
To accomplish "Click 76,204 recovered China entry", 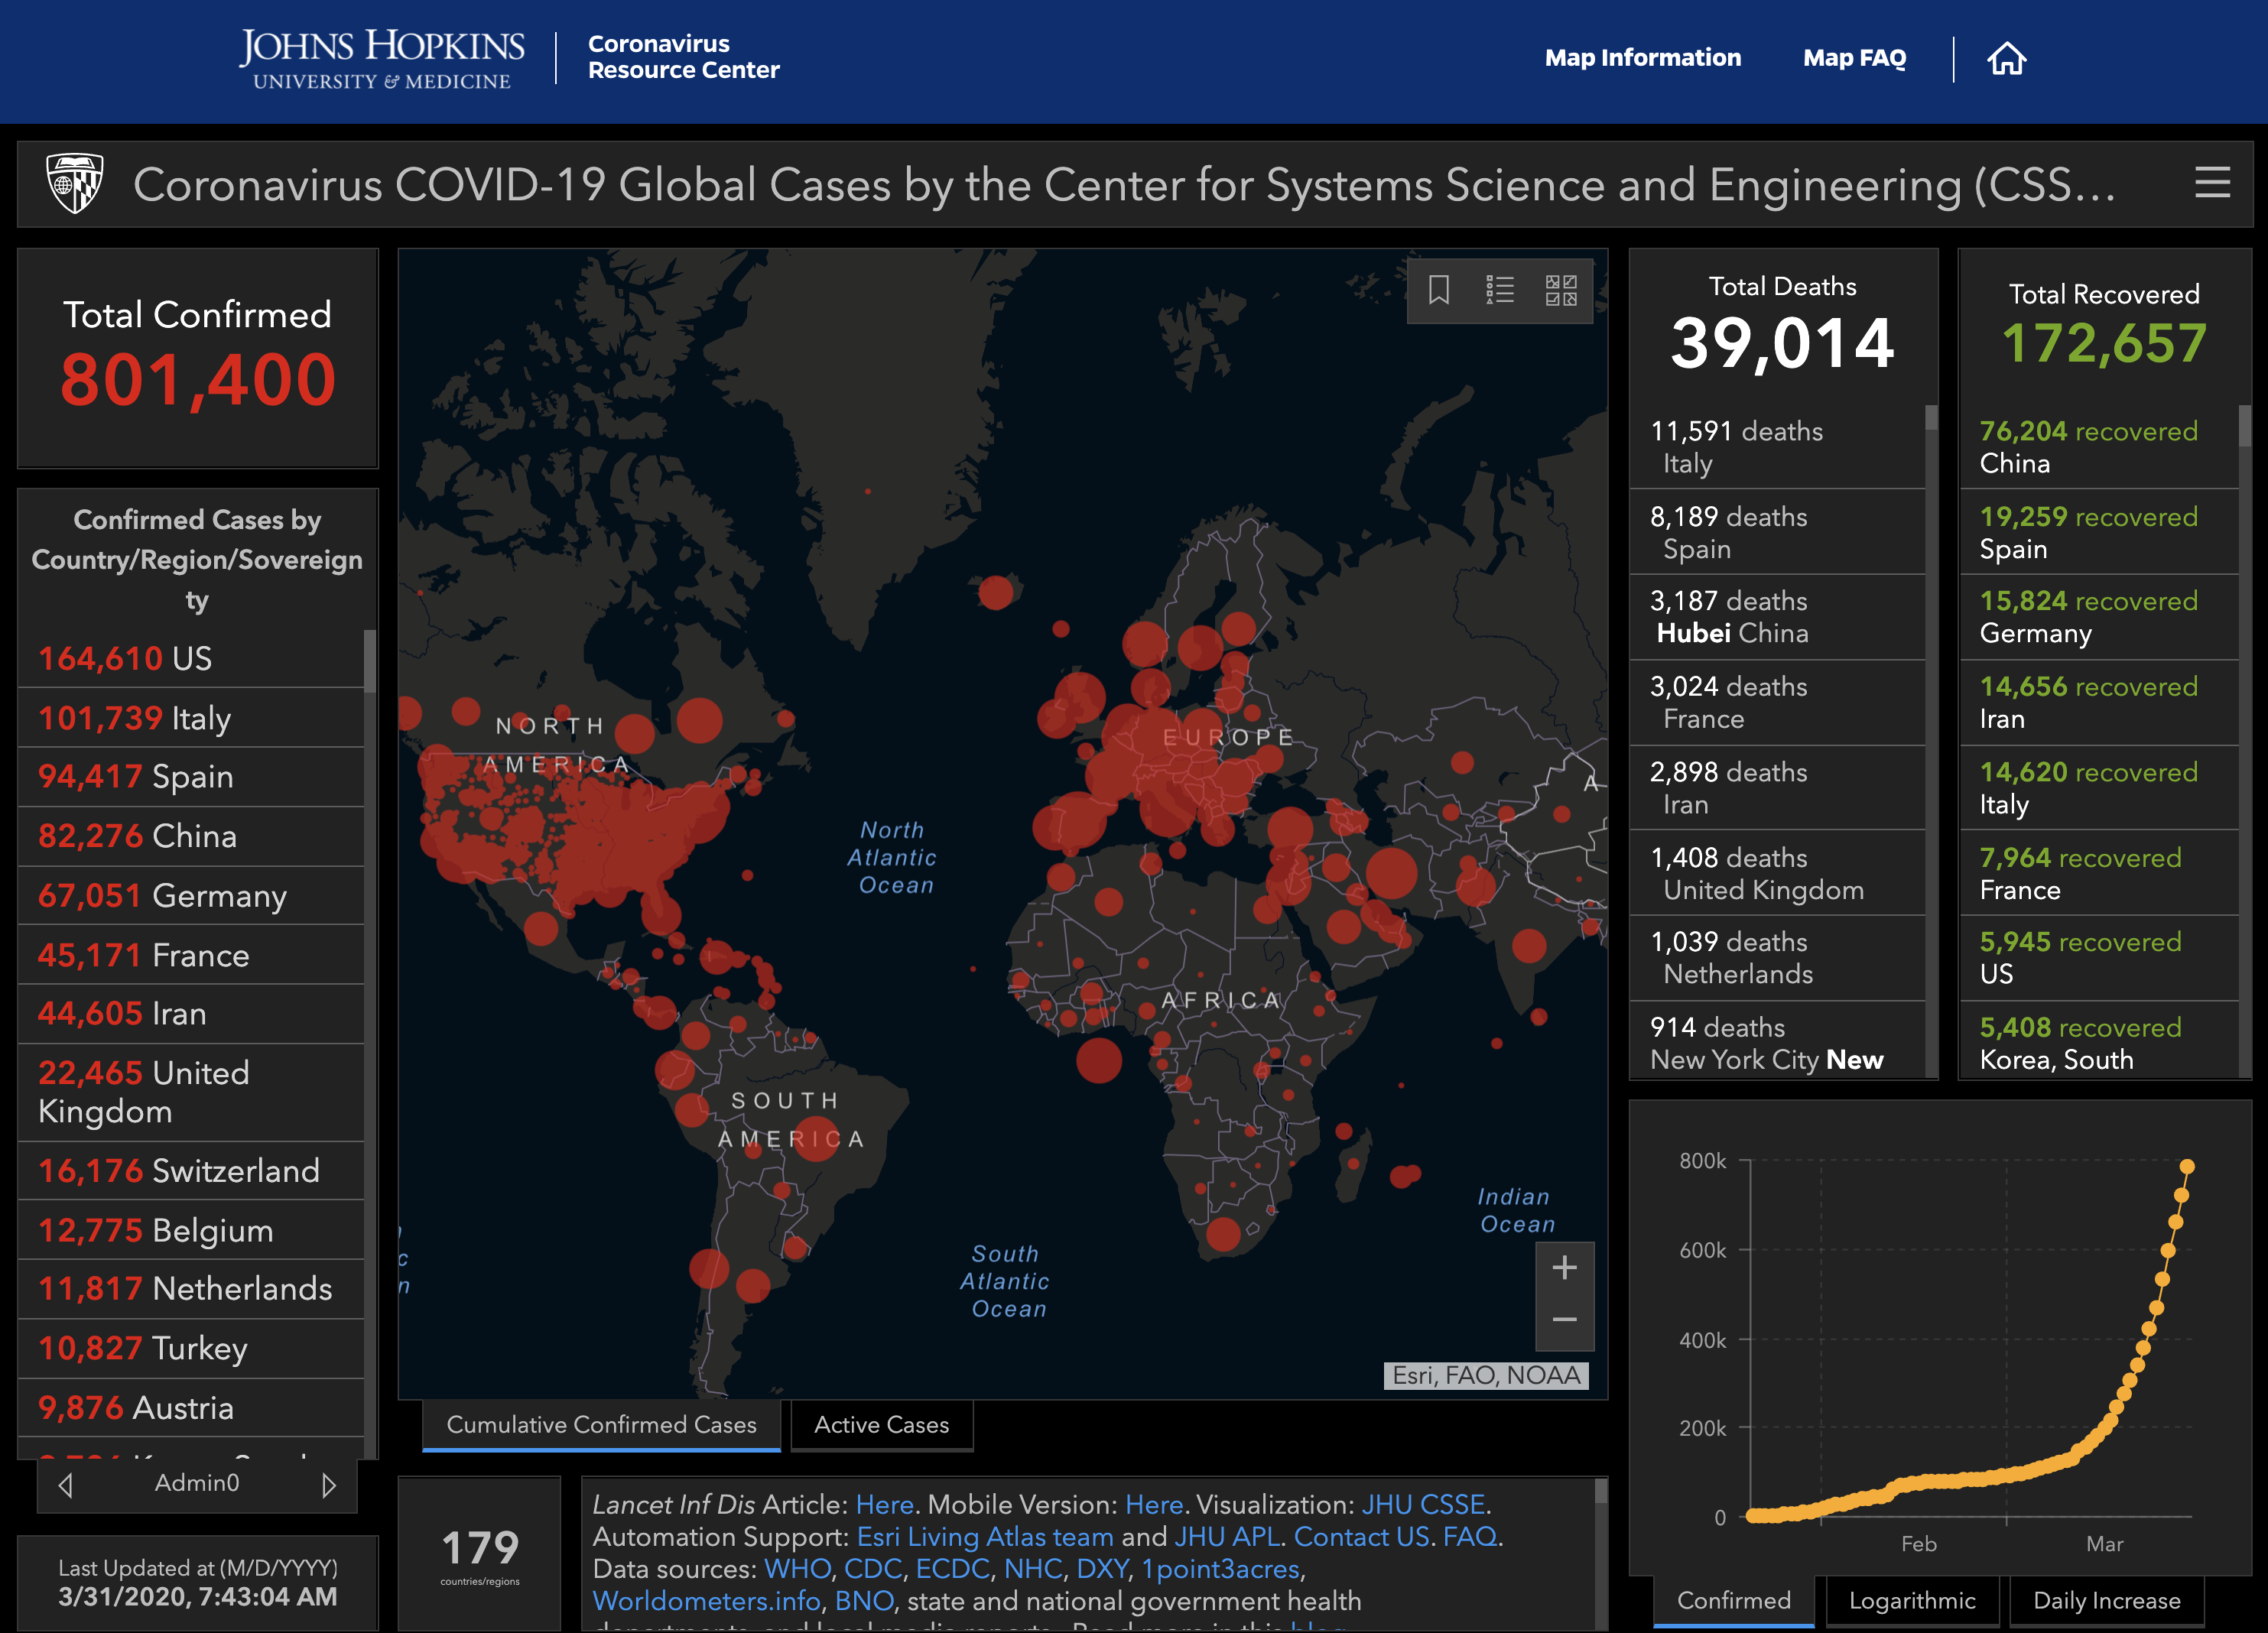I will 2098,447.
